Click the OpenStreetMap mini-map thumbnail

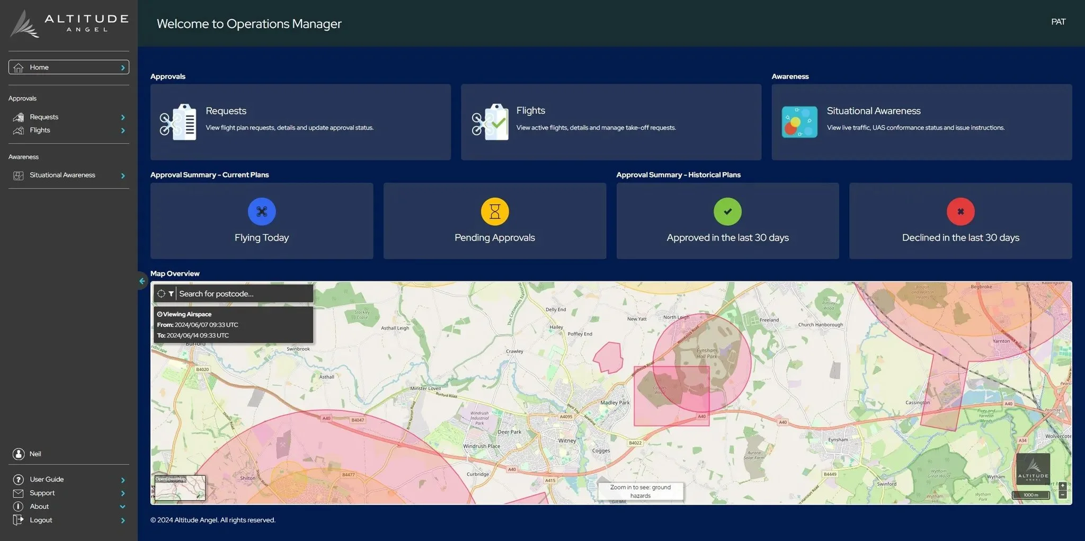[180, 488]
